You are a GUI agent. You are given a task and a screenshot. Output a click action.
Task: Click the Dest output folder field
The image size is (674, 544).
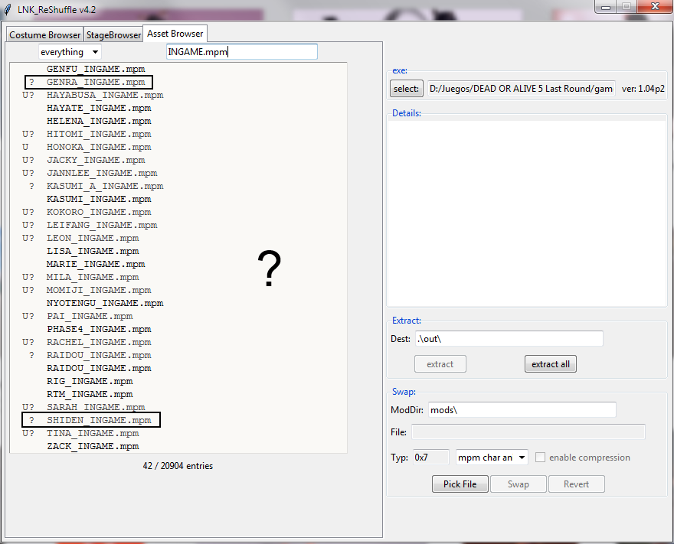click(x=509, y=339)
